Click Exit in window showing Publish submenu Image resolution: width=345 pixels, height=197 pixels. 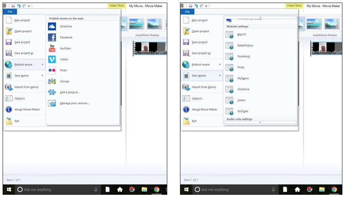24,121
